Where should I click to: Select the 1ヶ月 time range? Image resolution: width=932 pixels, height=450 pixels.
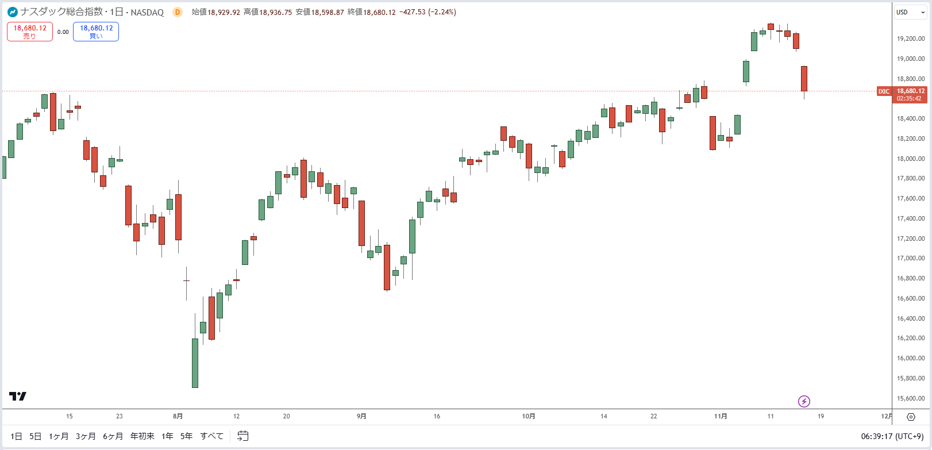tap(59, 436)
